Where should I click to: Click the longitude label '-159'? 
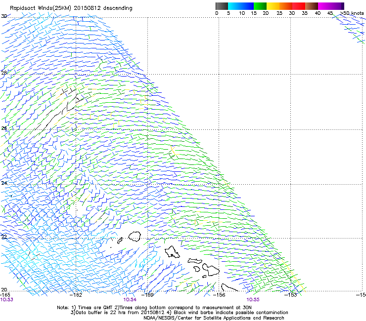(147, 295)
